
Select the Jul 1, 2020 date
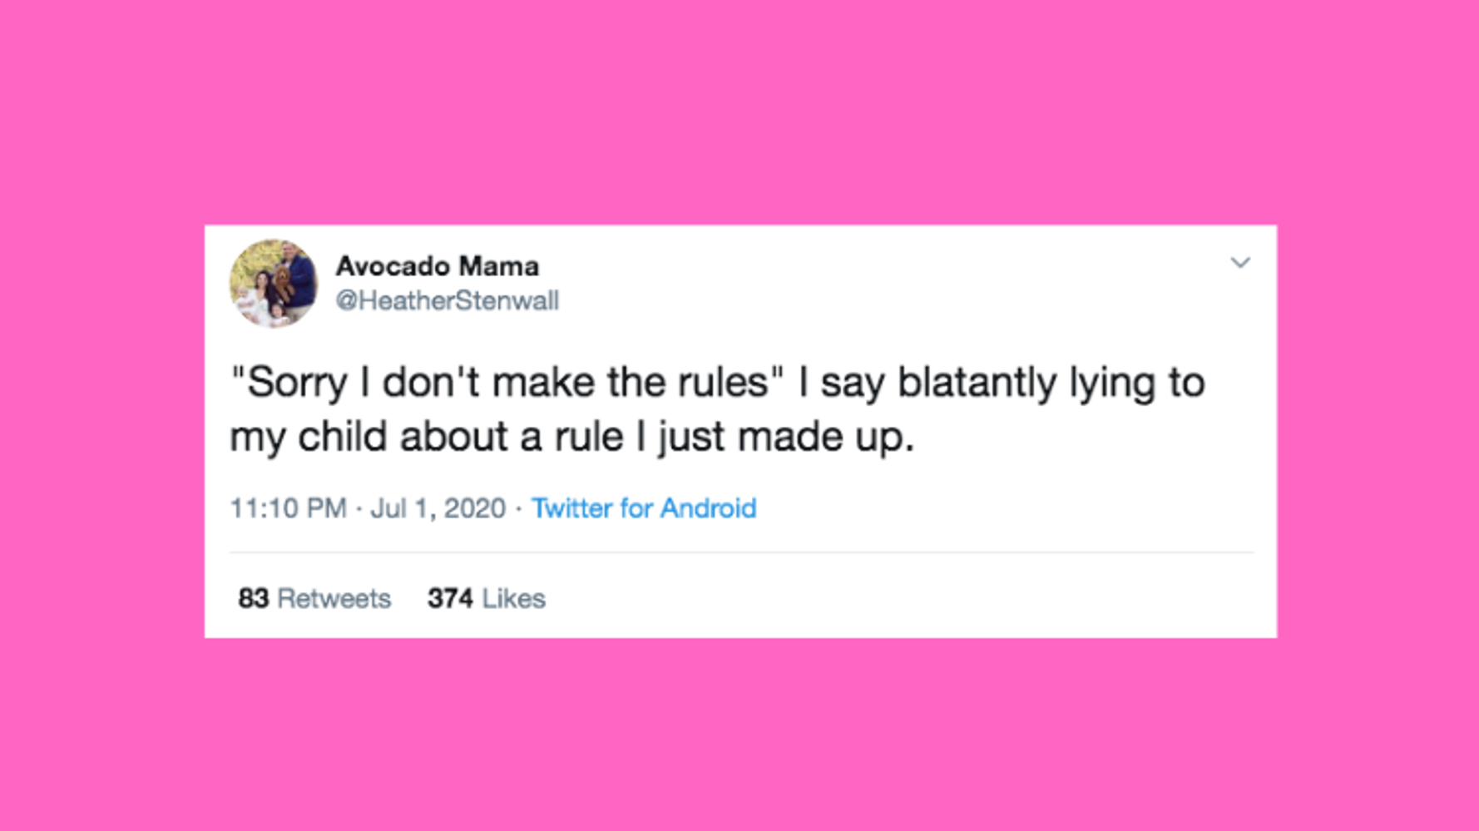pyautogui.click(x=438, y=508)
